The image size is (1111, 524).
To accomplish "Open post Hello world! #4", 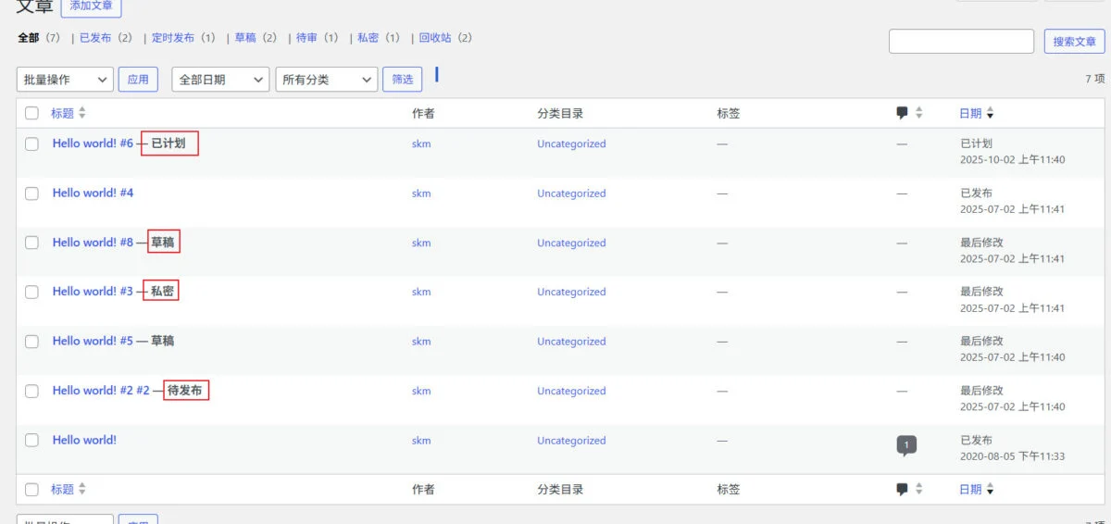I will coord(93,193).
